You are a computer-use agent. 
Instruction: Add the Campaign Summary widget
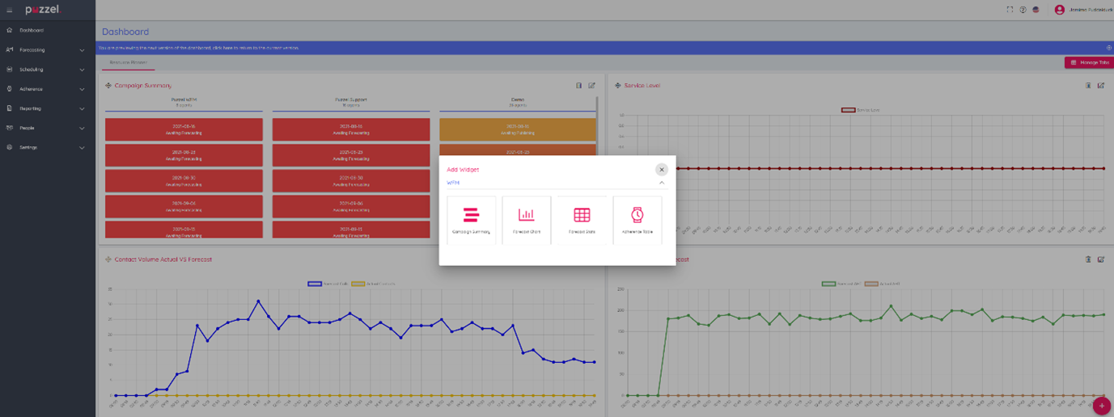[471, 219]
